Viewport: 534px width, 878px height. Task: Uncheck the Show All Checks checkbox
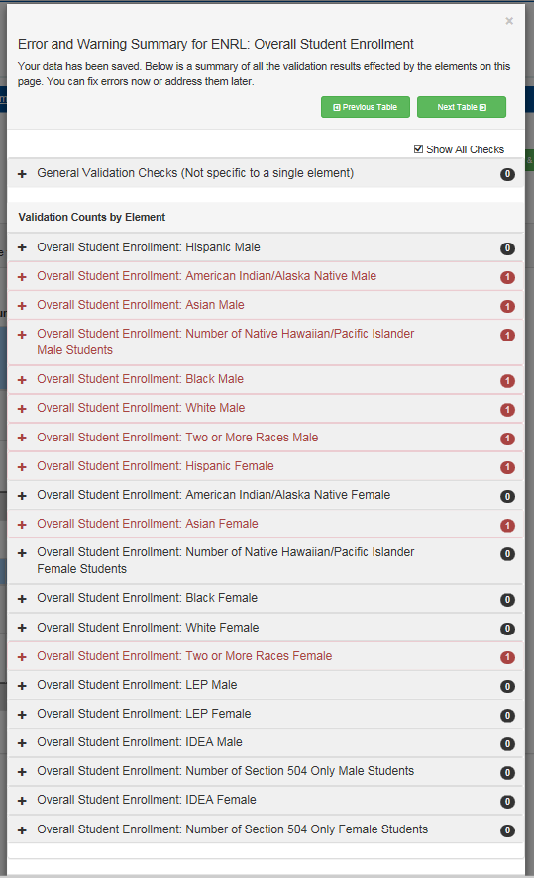[x=418, y=148]
